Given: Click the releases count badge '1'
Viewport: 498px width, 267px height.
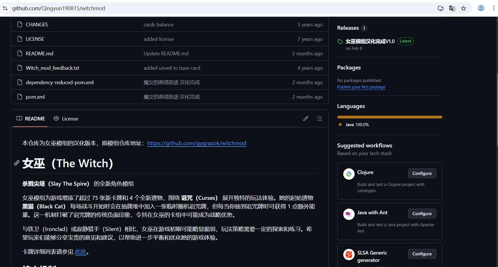Looking at the screenshot, I should pyautogui.click(x=364, y=28).
